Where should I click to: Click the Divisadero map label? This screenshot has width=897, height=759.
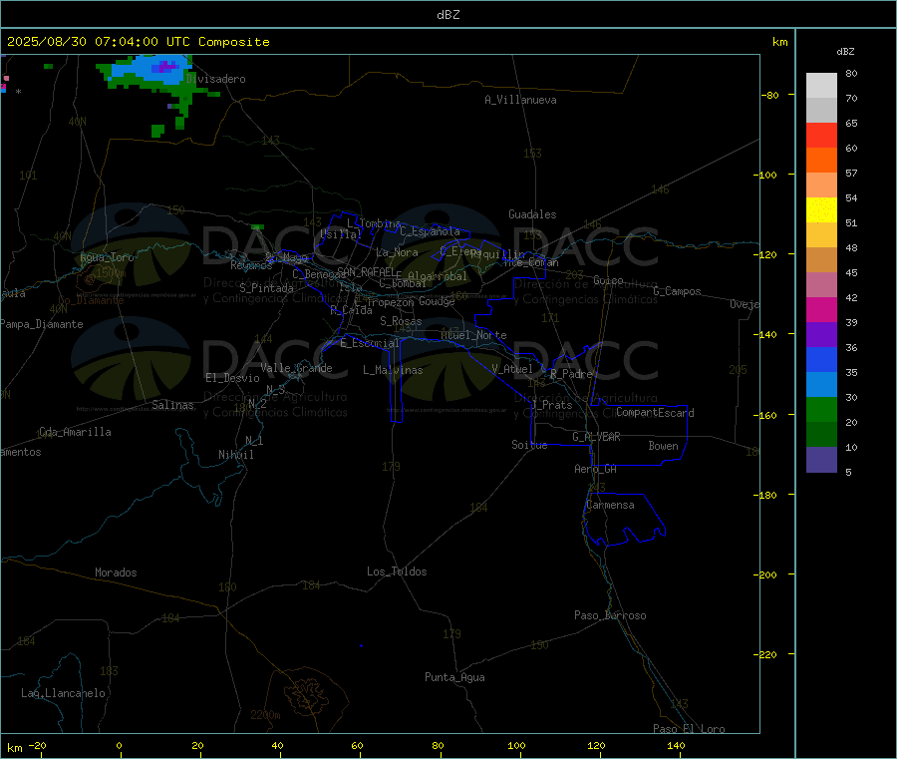point(215,79)
